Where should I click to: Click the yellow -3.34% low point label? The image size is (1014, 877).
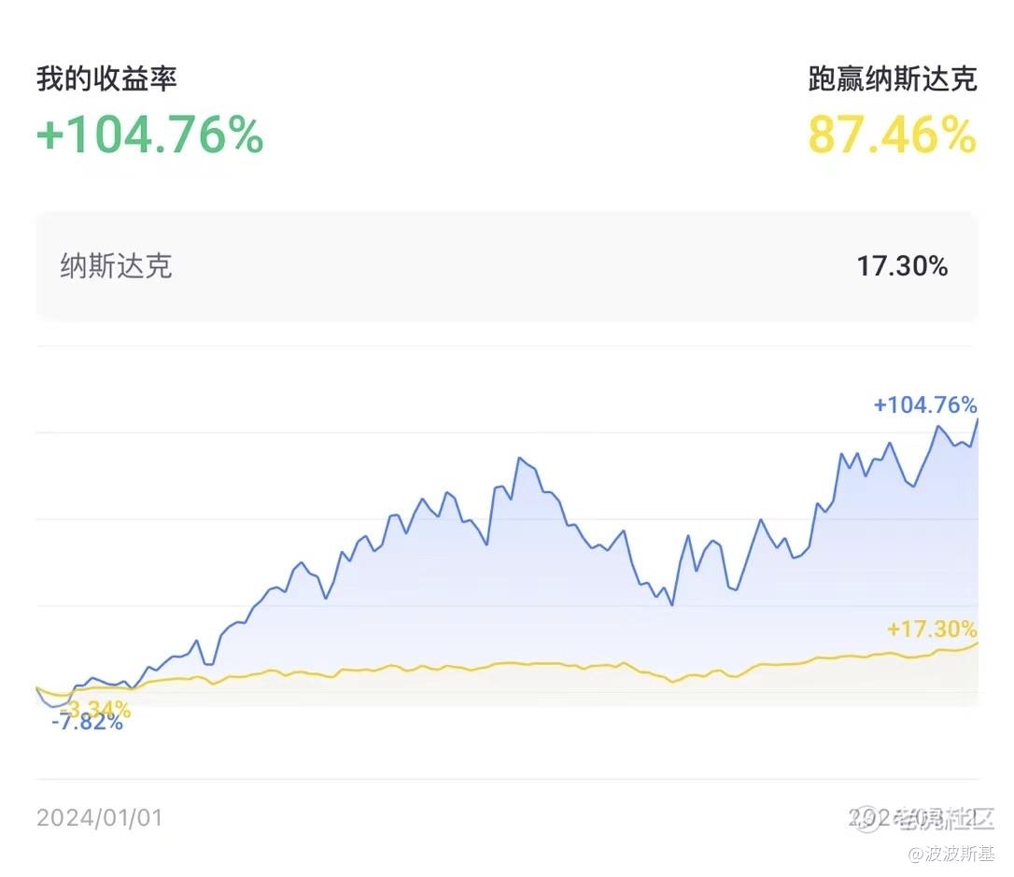pos(98,709)
